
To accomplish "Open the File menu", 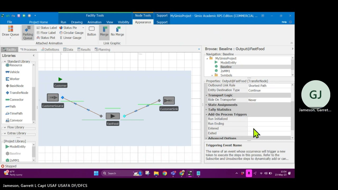I will click(10, 22).
